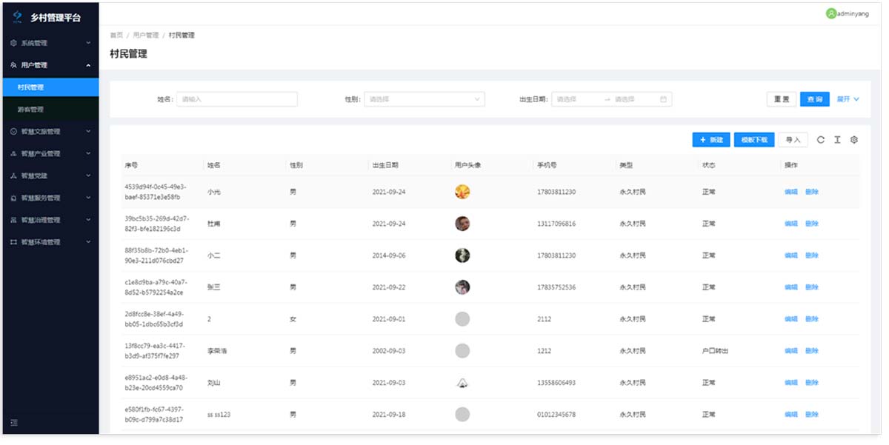Click avatar thumbnail in 小光 row
Viewport: 889px width, 445px height.
coord(462,192)
